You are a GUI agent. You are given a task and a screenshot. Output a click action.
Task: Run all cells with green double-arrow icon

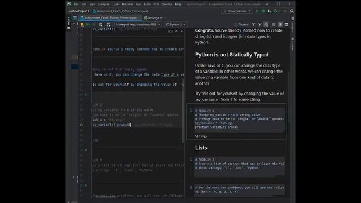[88, 24]
